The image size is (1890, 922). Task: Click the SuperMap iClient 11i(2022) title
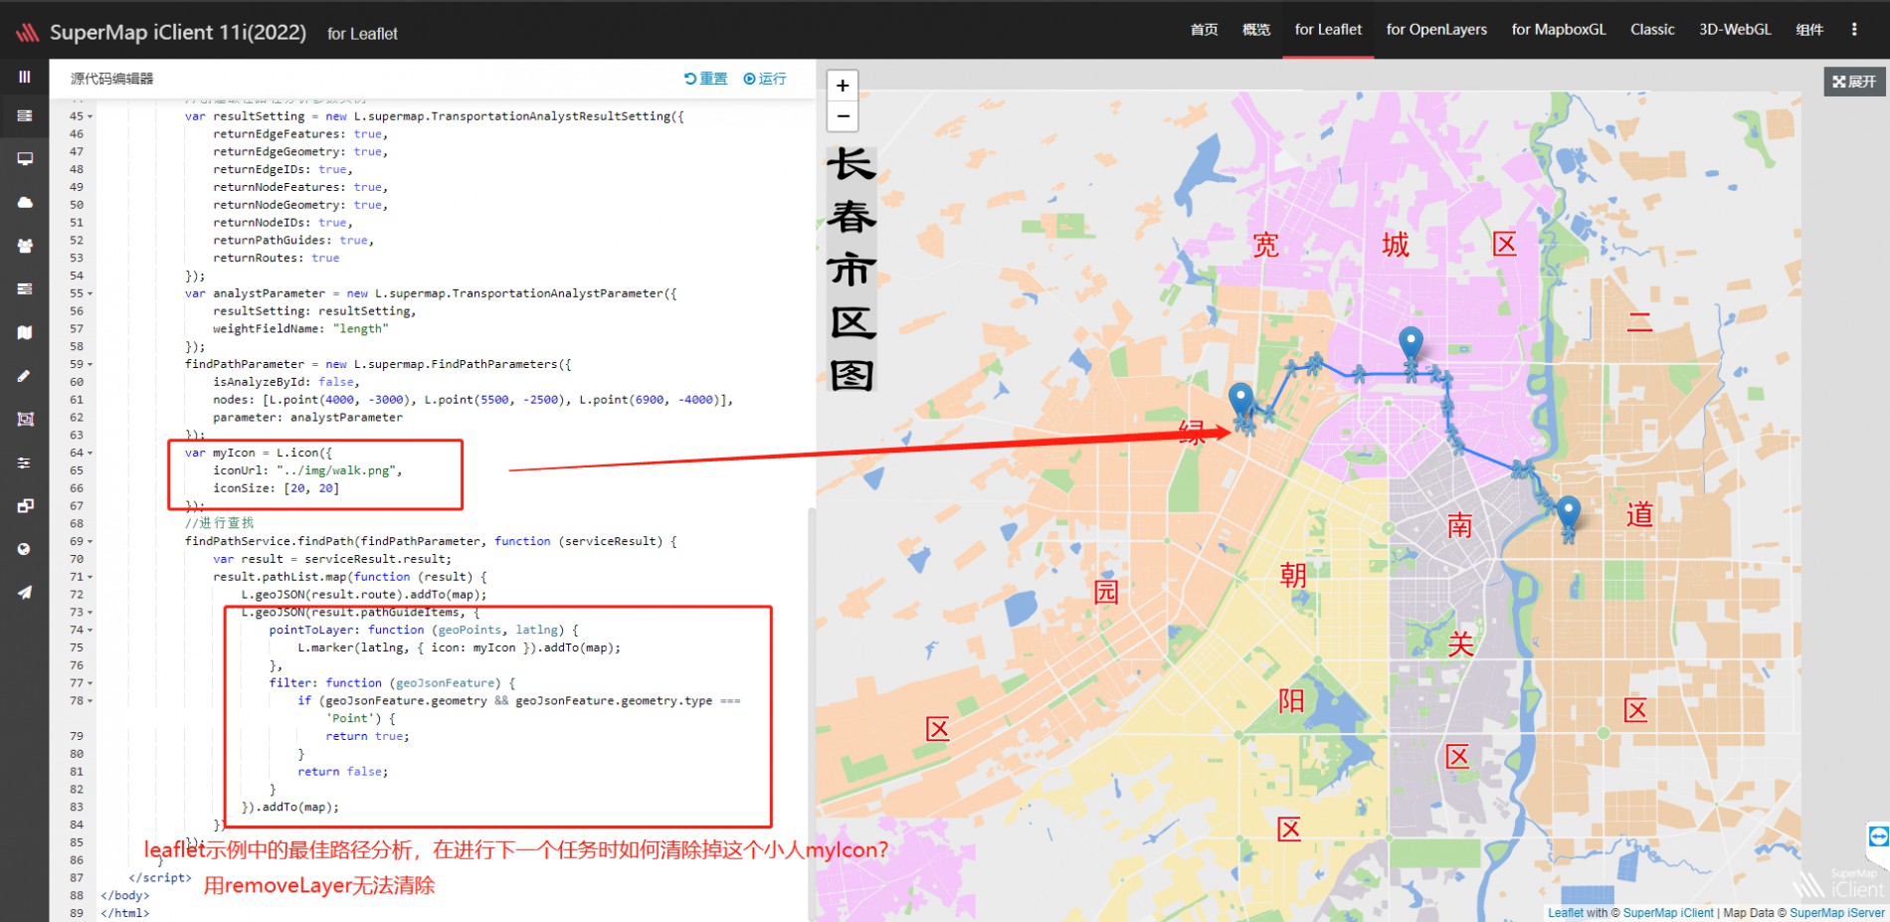[178, 32]
